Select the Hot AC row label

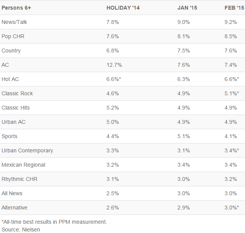[10, 79]
